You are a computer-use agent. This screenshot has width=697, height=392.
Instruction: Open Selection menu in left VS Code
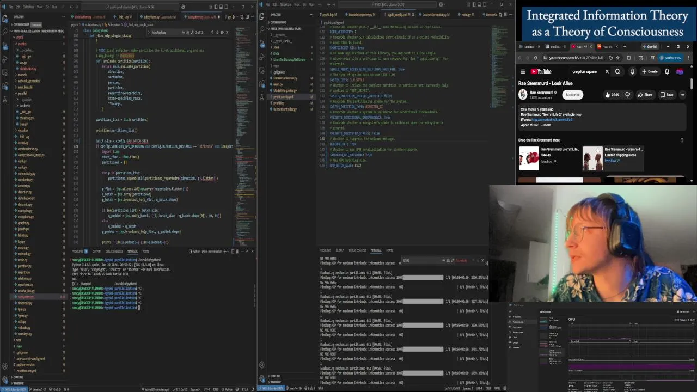click(x=28, y=7)
